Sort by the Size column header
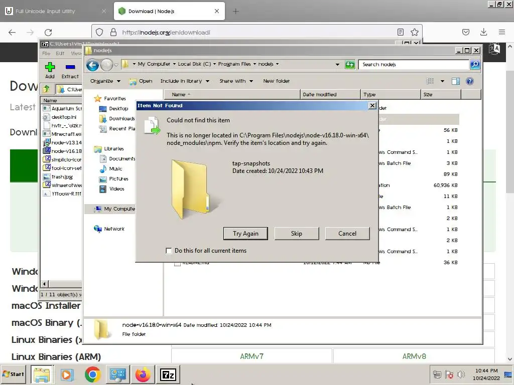 (x=441, y=94)
